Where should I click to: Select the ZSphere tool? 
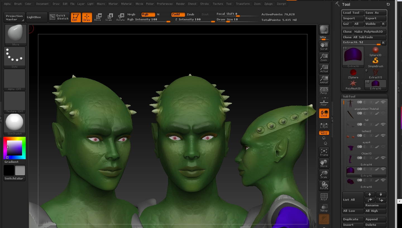click(x=353, y=74)
